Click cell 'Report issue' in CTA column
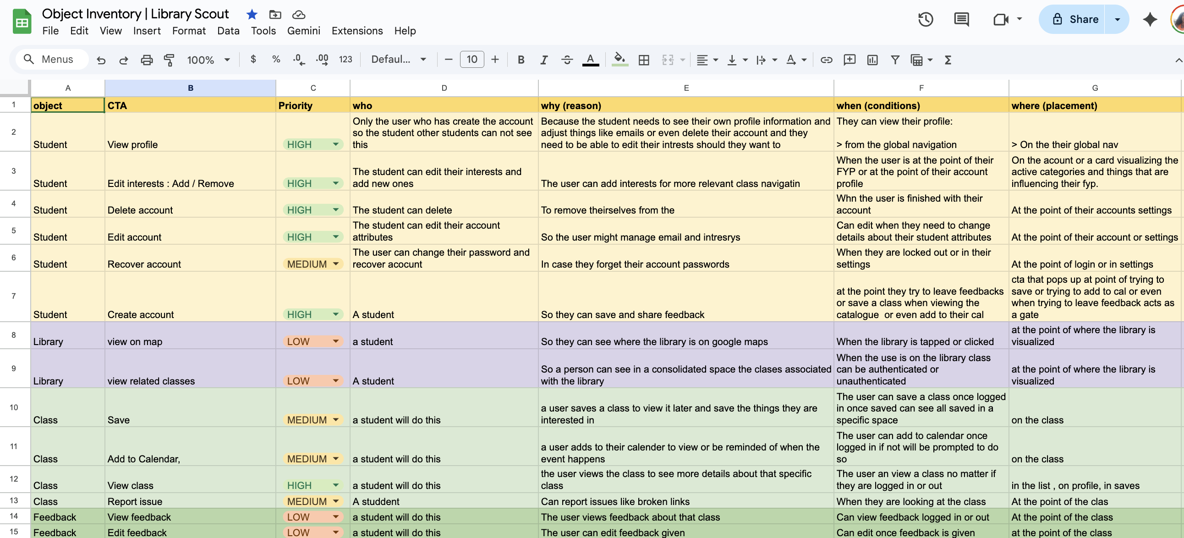This screenshot has width=1184, height=538. (x=190, y=501)
